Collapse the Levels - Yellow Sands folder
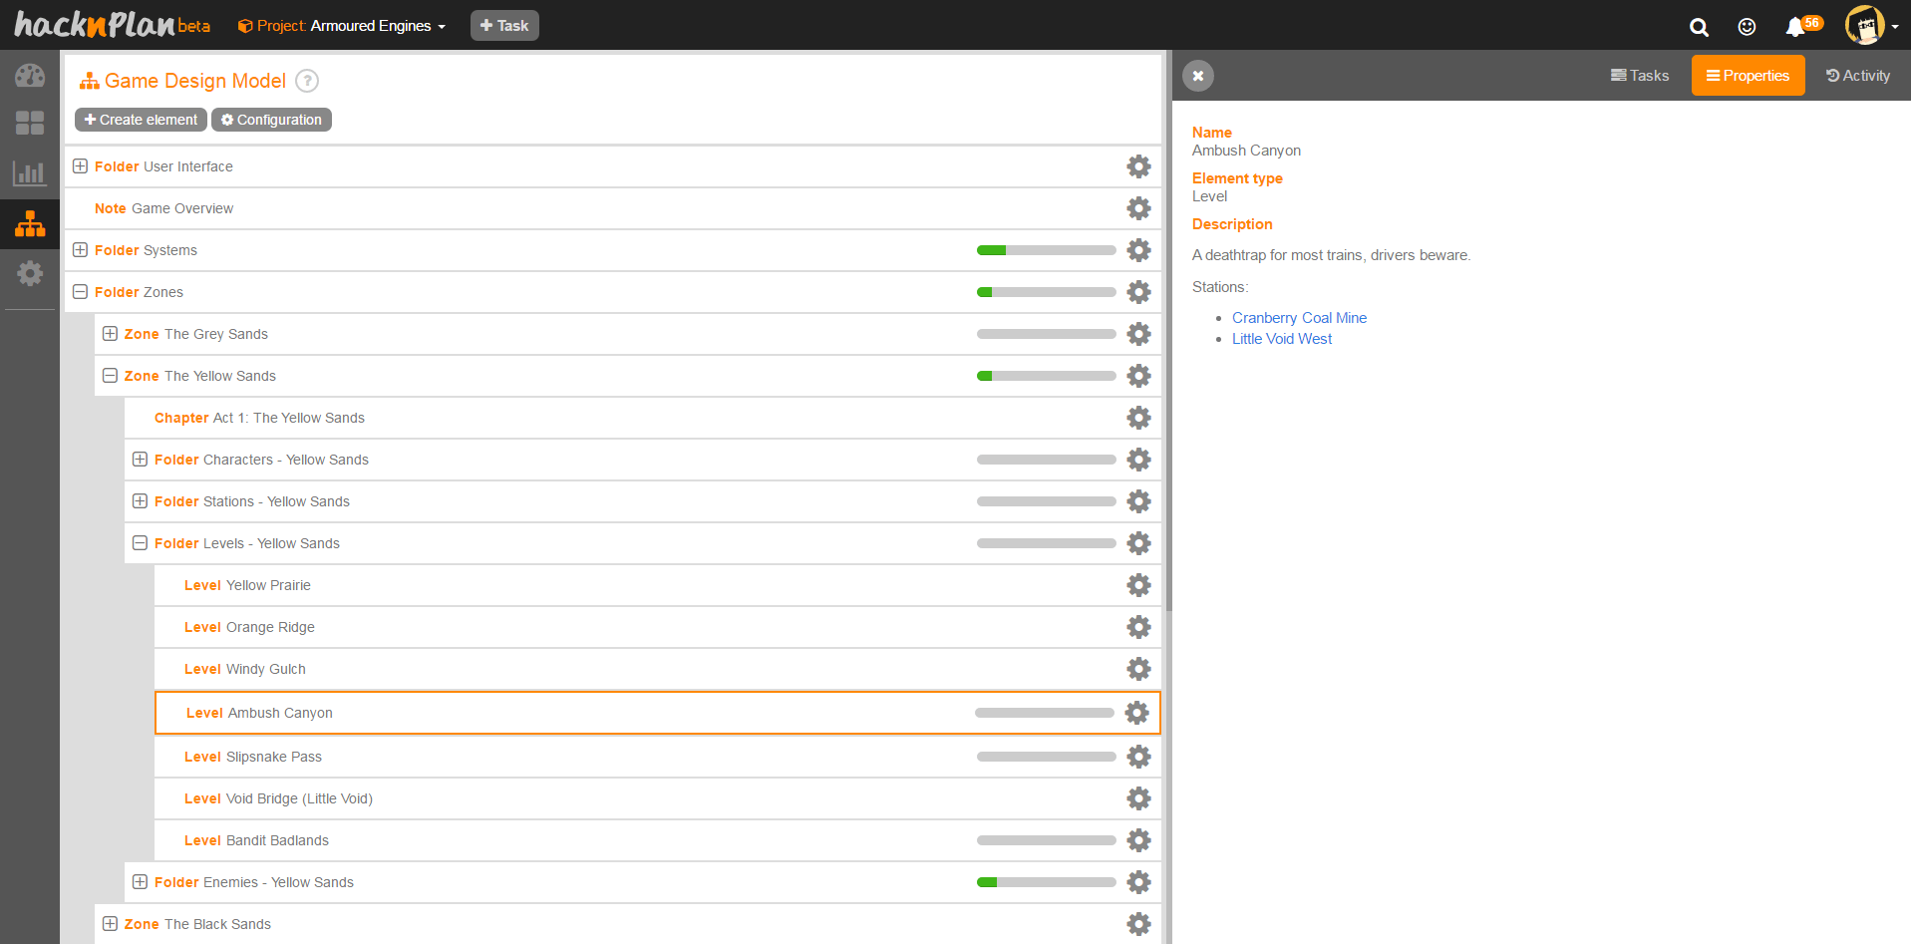Screen dimensions: 1911x944 (141, 543)
